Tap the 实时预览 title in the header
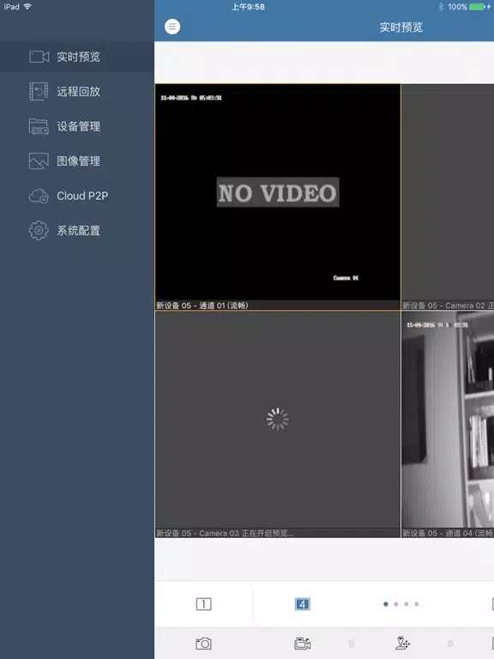This screenshot has height=659, width=494. click(x=401, y=27)
